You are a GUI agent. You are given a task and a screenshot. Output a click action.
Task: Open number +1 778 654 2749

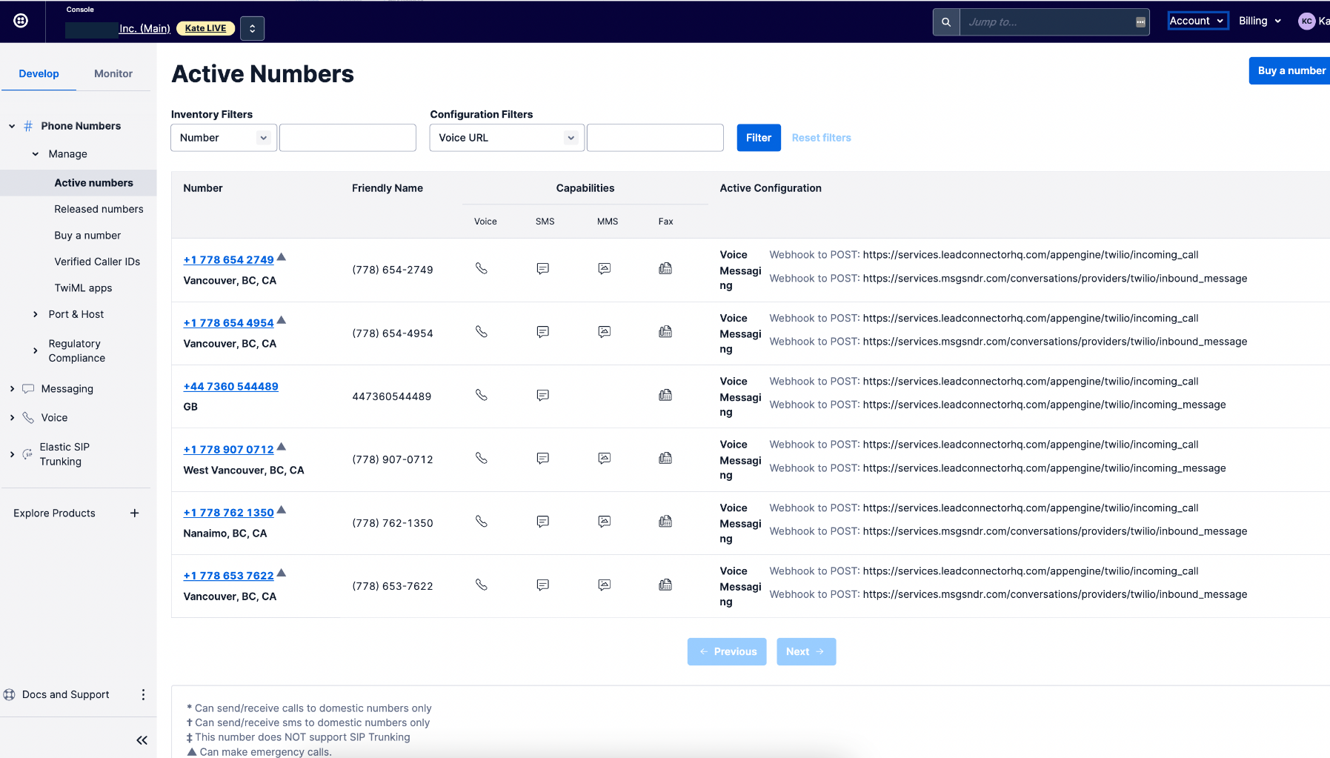coord(228,260)
